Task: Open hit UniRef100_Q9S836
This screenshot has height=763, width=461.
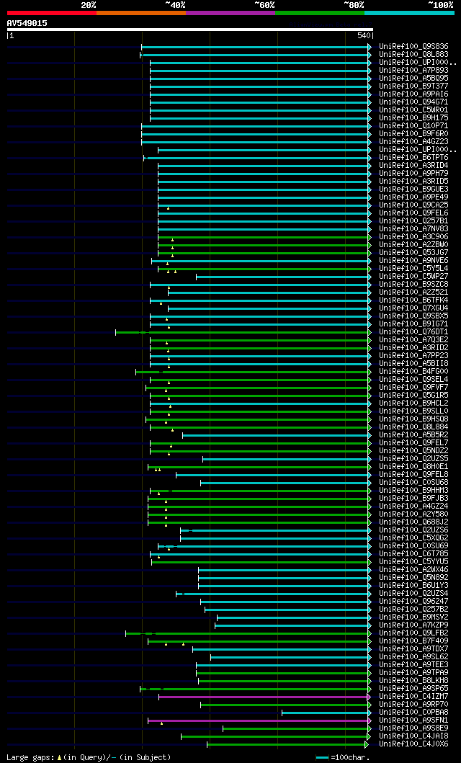Action: point(414,47)
